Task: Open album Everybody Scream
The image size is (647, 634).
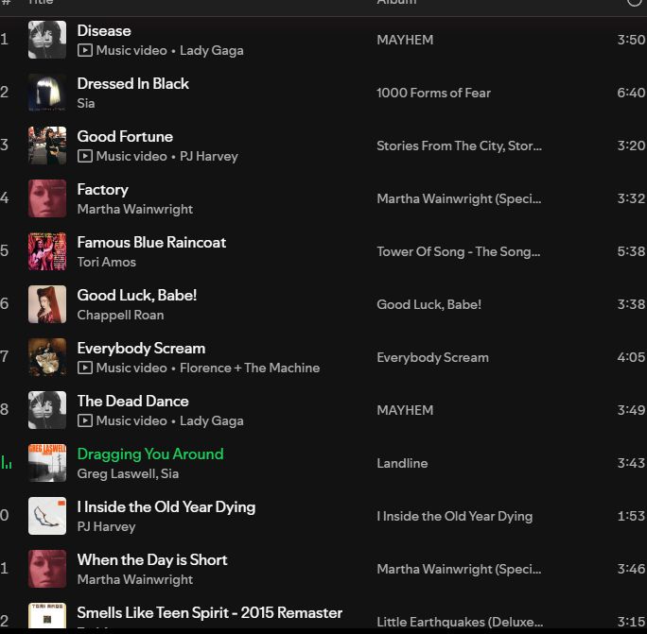Action: click(x=432, y=357)
